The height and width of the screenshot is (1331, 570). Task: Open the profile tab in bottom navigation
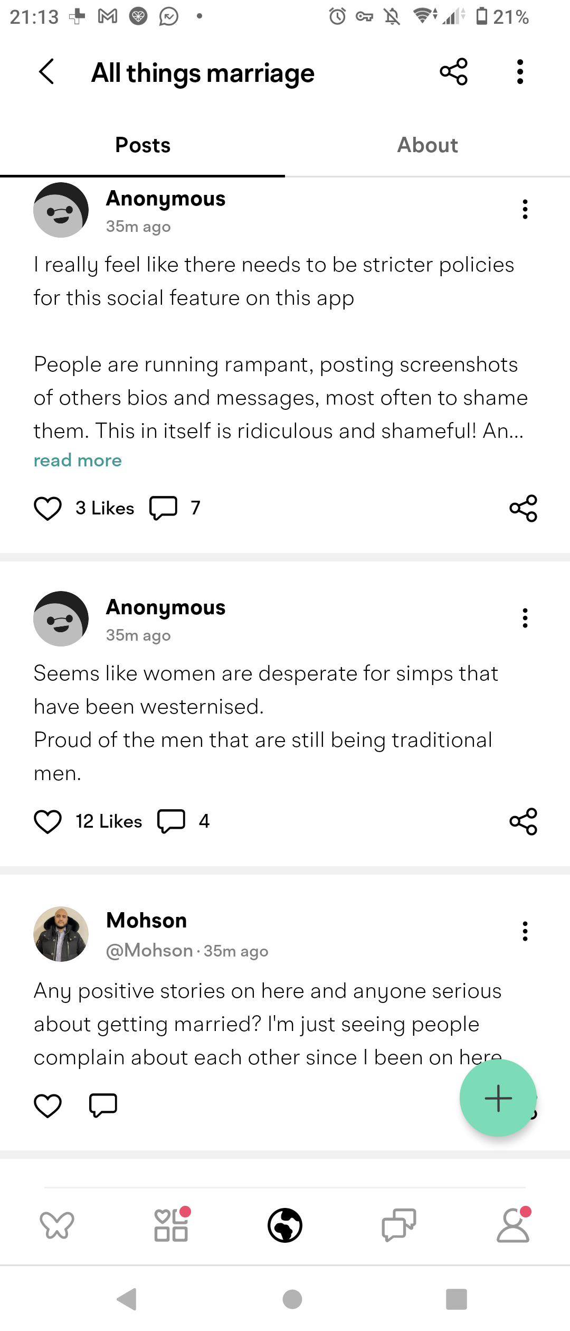513,1225
